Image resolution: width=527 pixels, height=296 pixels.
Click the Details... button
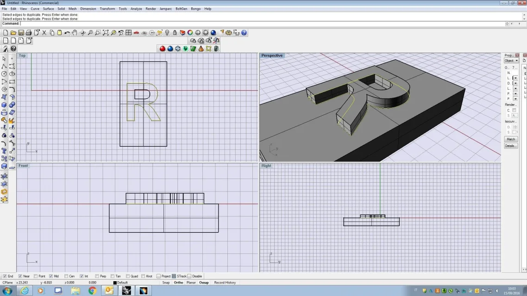(x=511, y=146)
